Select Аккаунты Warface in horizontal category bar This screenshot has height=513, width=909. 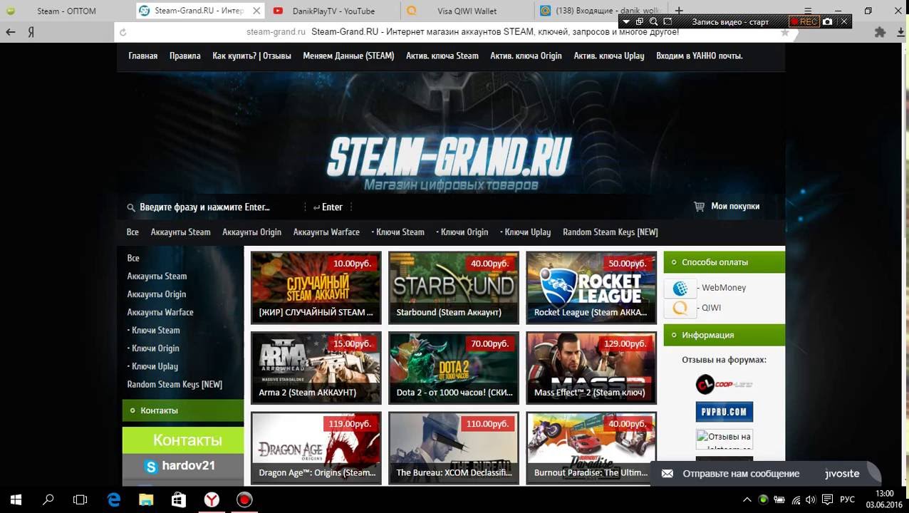(x=326, y=232)
